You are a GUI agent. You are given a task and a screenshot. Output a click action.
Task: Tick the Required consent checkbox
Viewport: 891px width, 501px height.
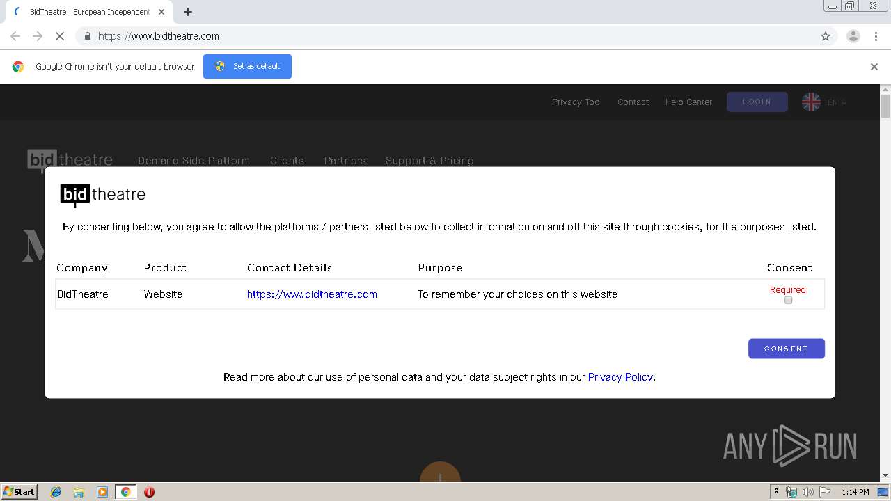pos(788,301)
